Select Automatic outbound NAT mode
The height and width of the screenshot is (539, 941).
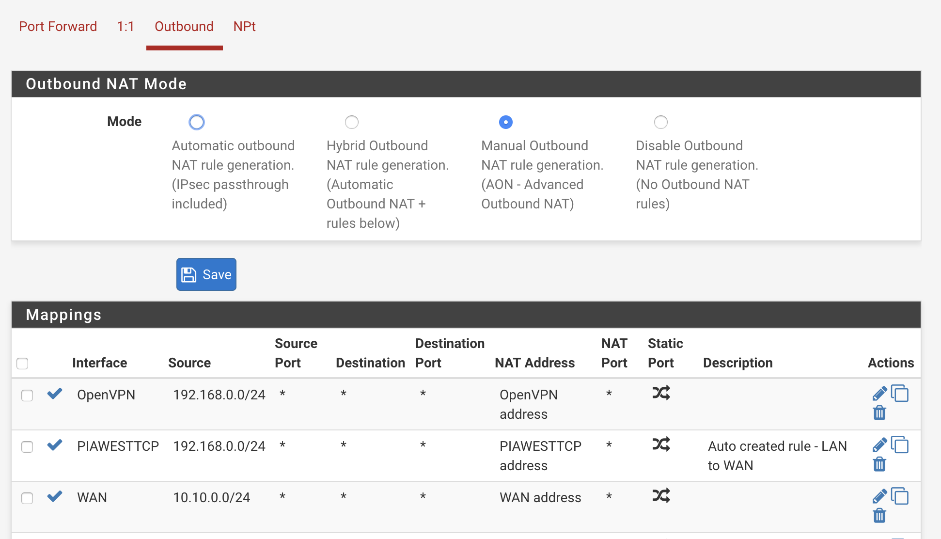coord(197,122)
